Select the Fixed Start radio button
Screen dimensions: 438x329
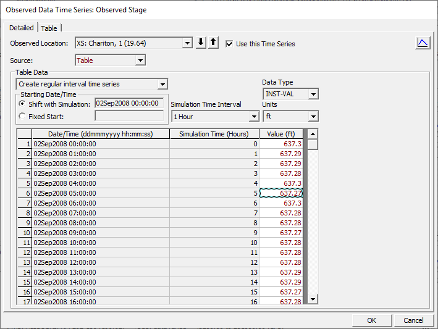tap(22, 116)
